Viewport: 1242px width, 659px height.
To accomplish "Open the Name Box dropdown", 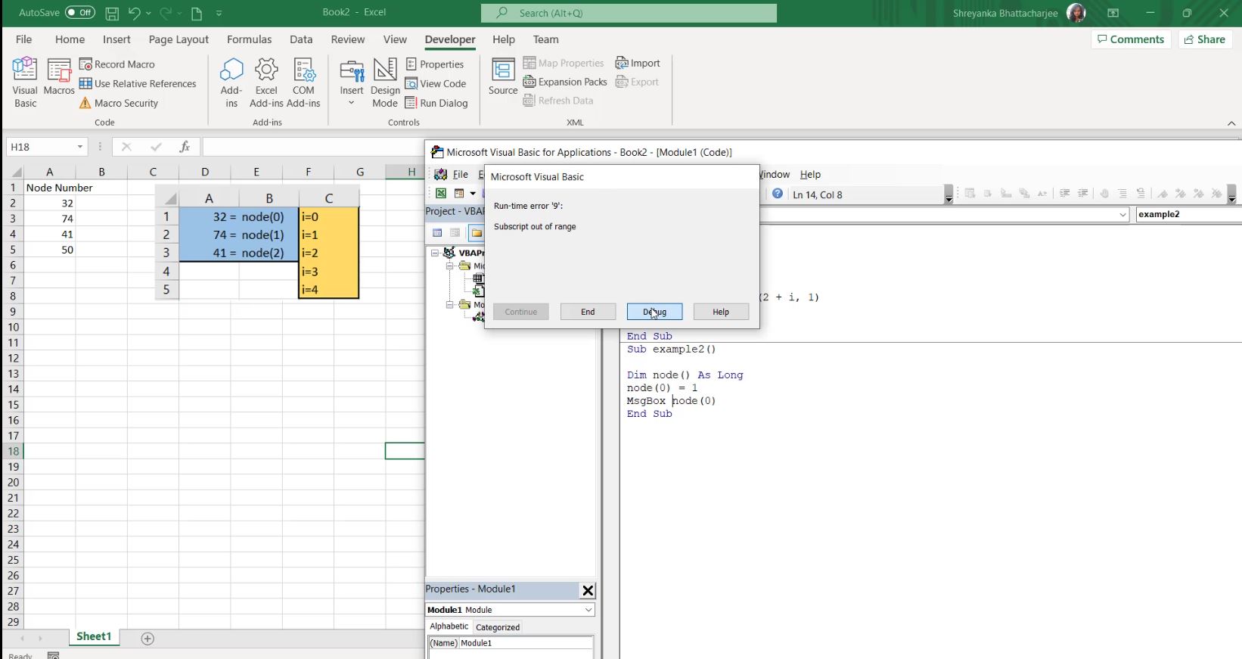I will 79,147.
